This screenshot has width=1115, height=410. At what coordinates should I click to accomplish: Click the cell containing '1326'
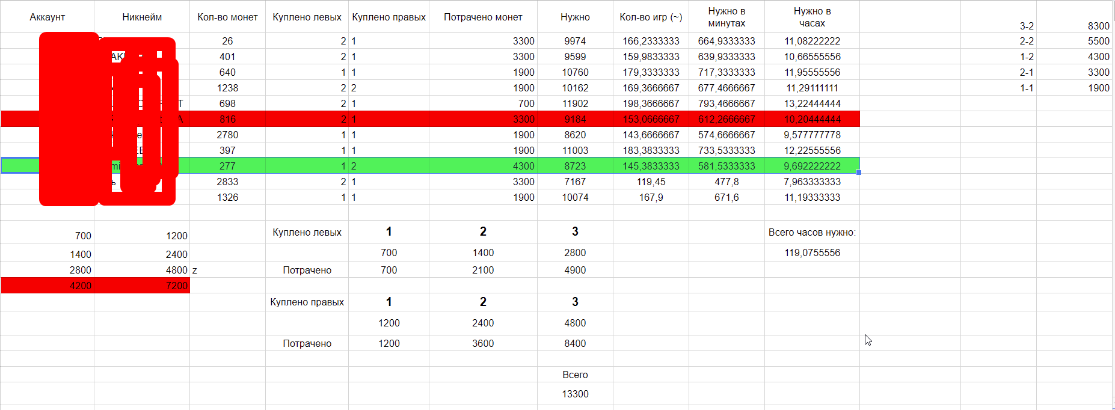(227, 197)
